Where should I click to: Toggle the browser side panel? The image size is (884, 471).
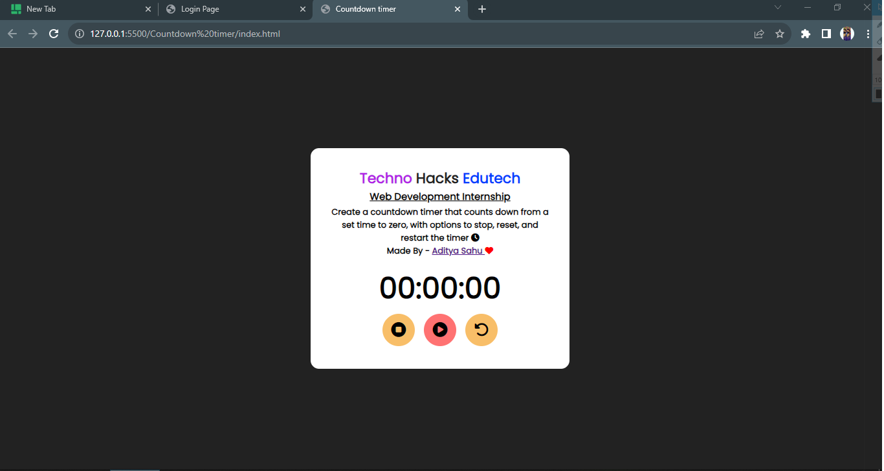coord(826,34)
